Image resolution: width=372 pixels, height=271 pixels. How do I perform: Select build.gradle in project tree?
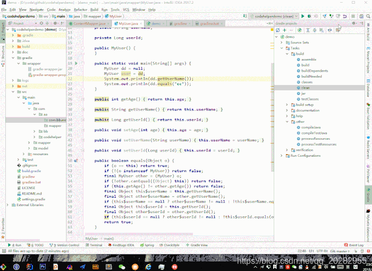[31, 171]
